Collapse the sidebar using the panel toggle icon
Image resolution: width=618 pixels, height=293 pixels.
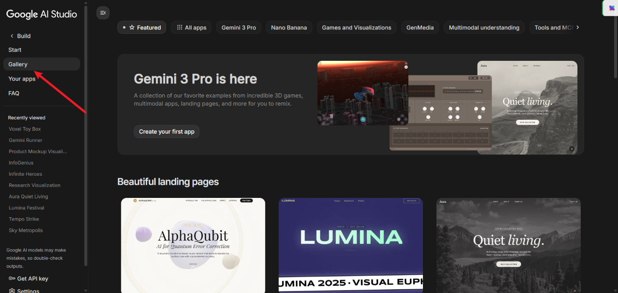[103, 13]
